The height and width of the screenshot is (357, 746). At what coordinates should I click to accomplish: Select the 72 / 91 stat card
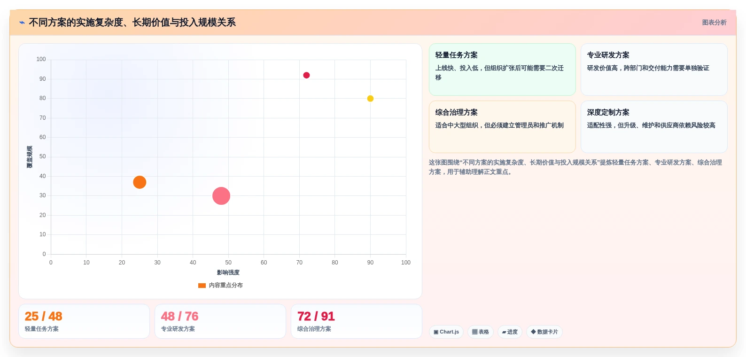coord(357,321)
